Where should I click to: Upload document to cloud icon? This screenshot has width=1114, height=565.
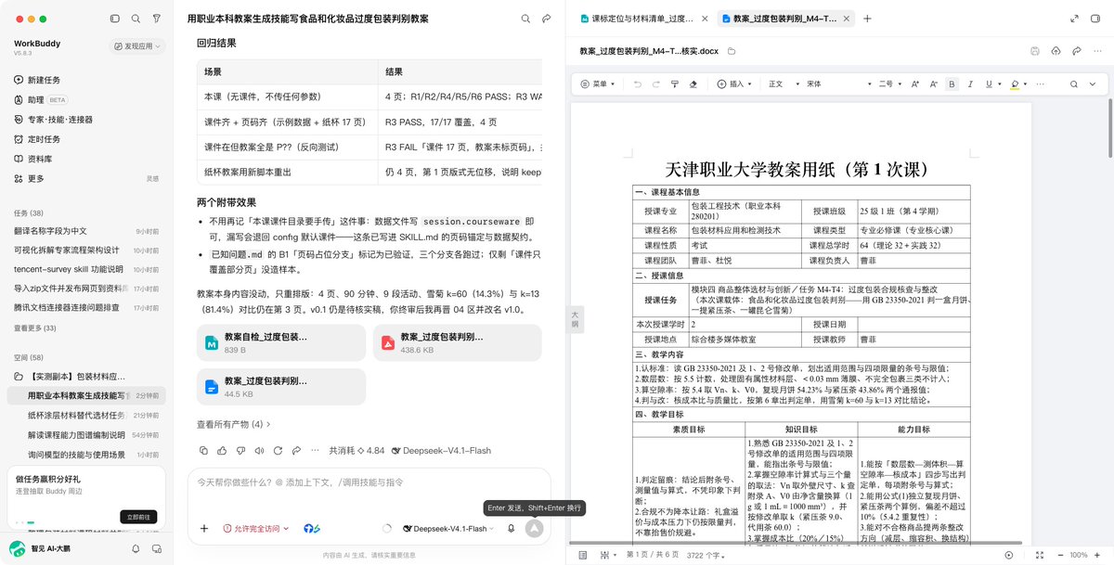1056,51
